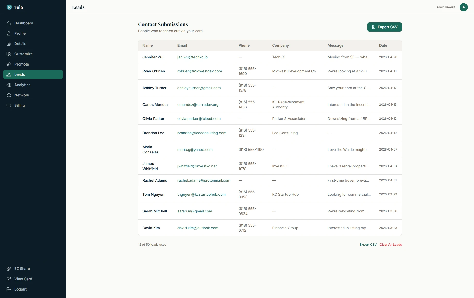This screenshot has height=298, width=474.
Task: Click the date 2026-04-04
Action: (x=388, y=166)
